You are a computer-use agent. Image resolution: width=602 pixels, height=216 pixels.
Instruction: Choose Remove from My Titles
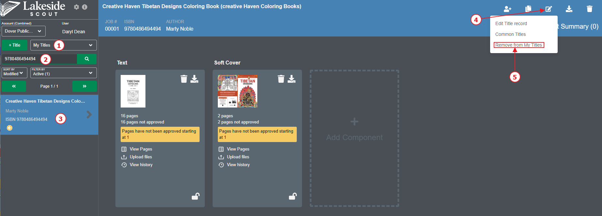pos(519,45)
